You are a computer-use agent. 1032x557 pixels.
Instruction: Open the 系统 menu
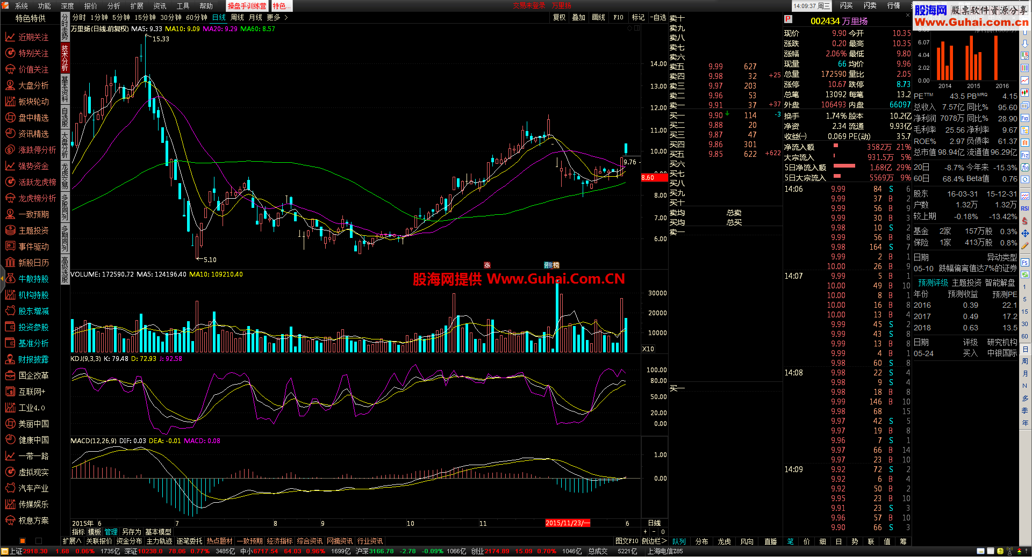coord(21,6)
